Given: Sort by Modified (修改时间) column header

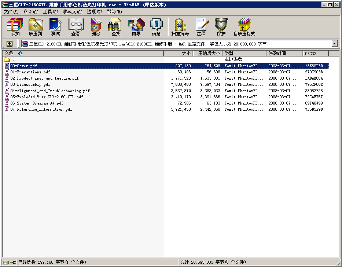Looking at the screenshot, I should [284, 53].
